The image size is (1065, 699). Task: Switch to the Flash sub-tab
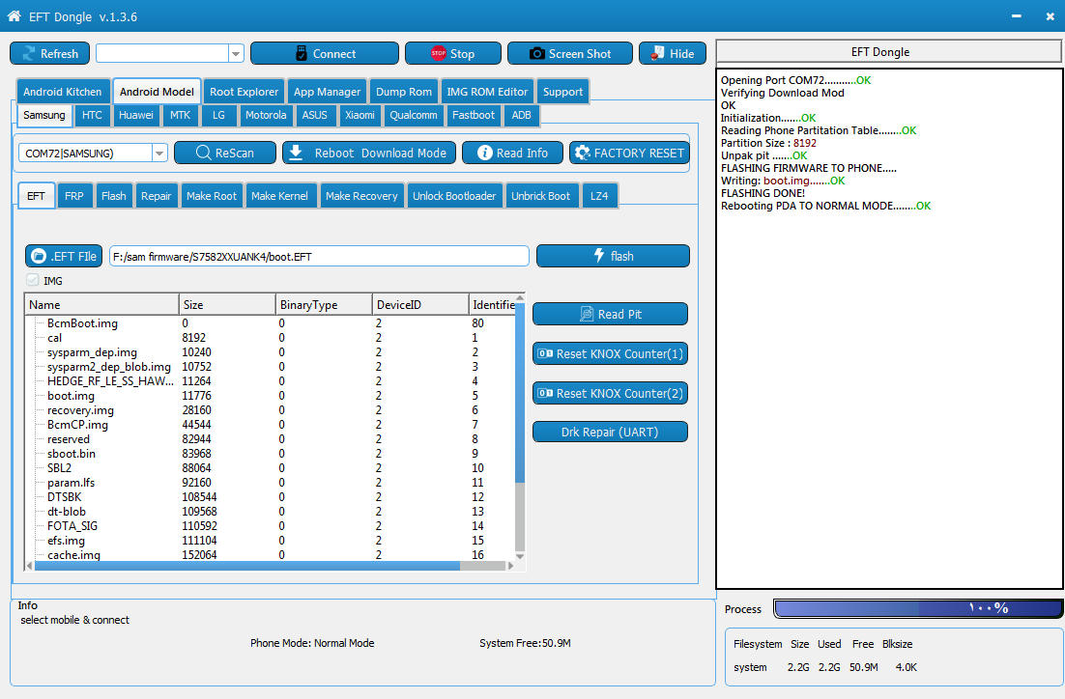point(113,196)
